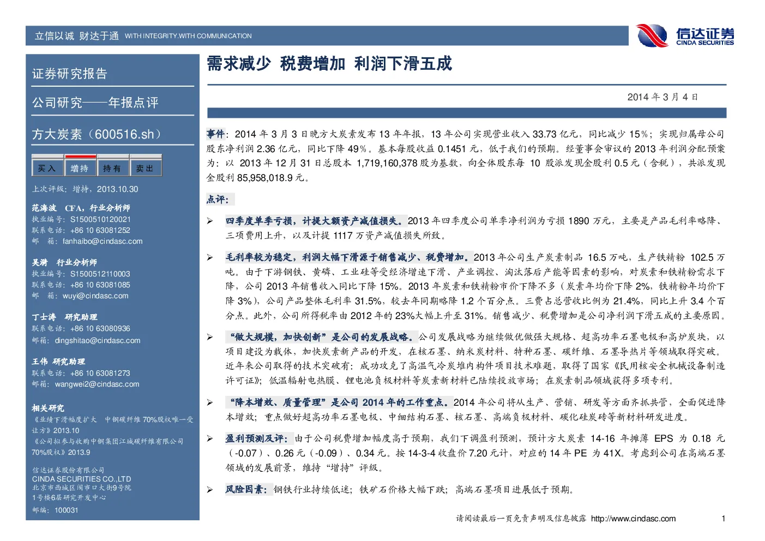The height and width of the screenshot is (541, 765).
Task: Click assistant name 王伟 研究助理
Action: coord(58,362)
